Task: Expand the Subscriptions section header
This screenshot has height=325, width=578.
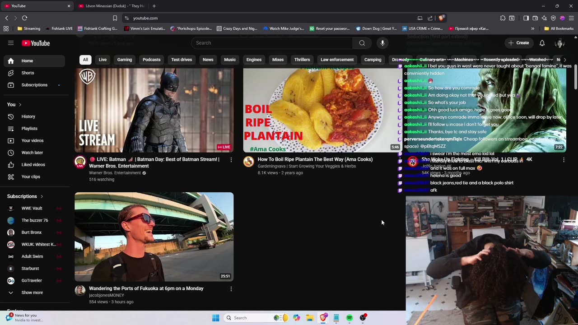Action: [x=25, y=196]
